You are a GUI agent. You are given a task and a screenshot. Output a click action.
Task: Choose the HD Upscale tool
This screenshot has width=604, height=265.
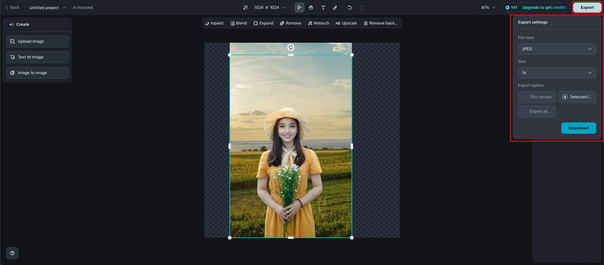[346, 23]
